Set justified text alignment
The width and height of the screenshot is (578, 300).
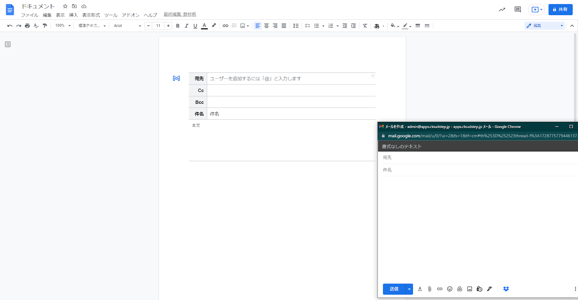284,26
